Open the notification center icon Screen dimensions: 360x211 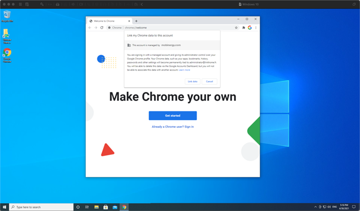[x=354, y=207]
